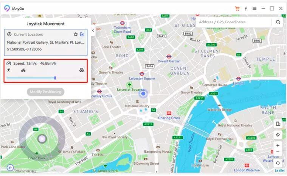Focus the Address / GPS Coordinates field
Image resolution: width=287 pixels, height=176 pixels.
[x=233, y=22]
